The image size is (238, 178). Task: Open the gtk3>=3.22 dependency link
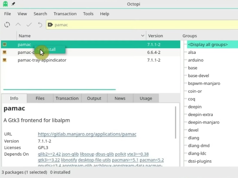(x=49, y=160)
